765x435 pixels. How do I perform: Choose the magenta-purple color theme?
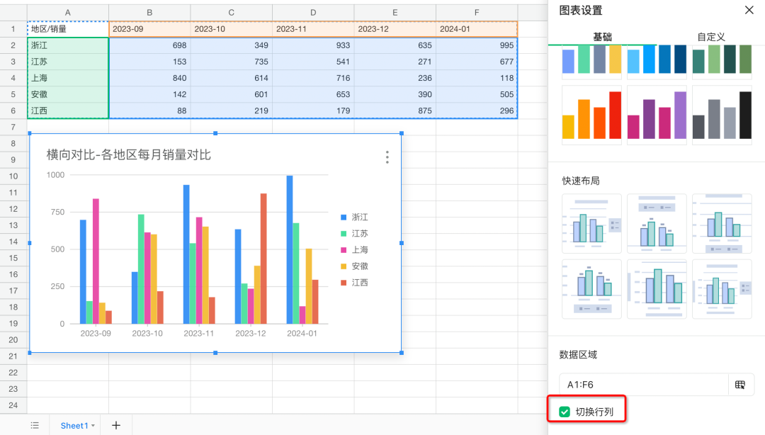click(x=657, y=115)
